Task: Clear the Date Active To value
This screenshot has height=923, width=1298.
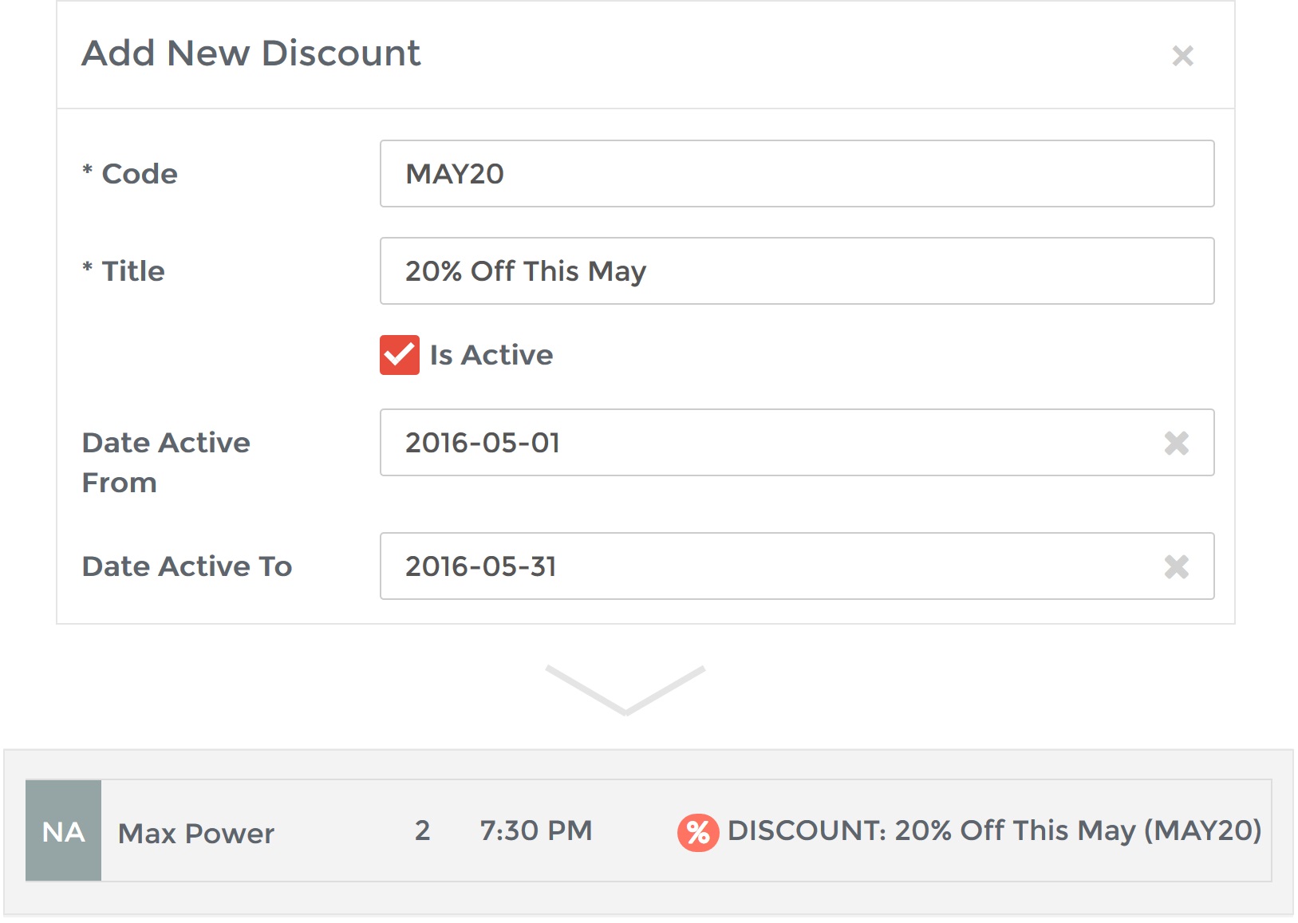Action: tap(1177, 566)
